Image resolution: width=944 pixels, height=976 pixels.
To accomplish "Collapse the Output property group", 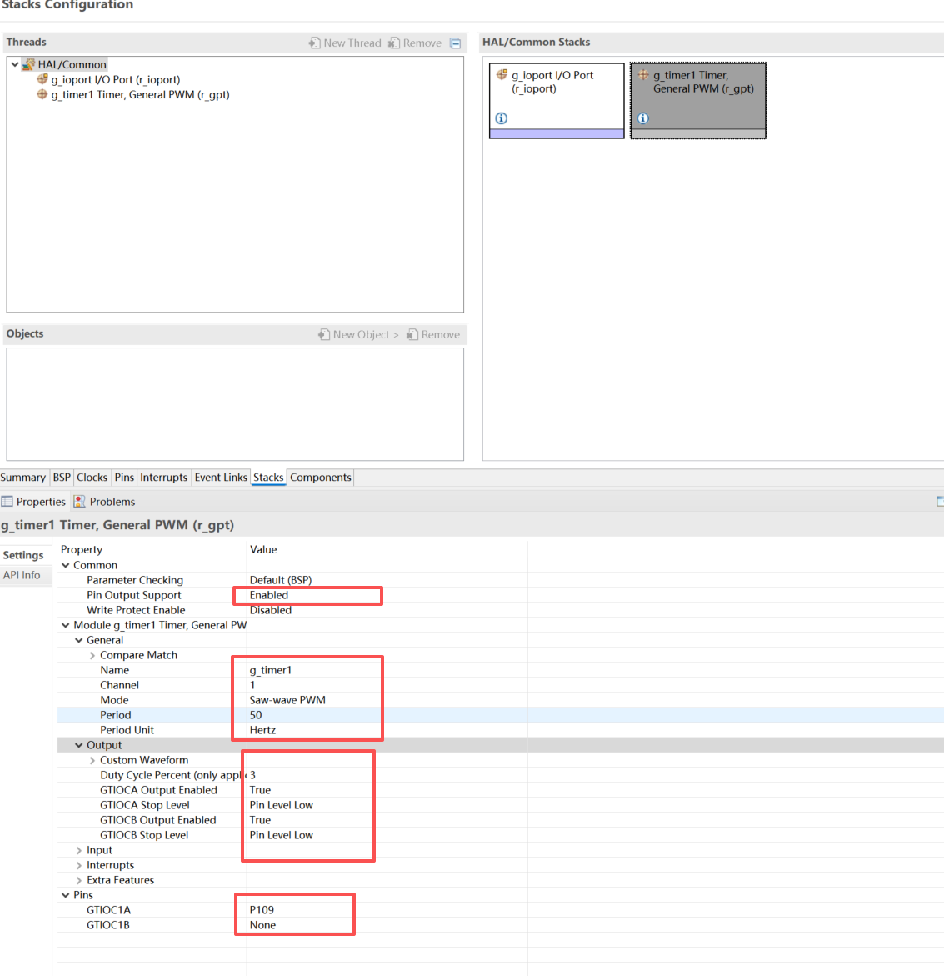I will point(79,745).
